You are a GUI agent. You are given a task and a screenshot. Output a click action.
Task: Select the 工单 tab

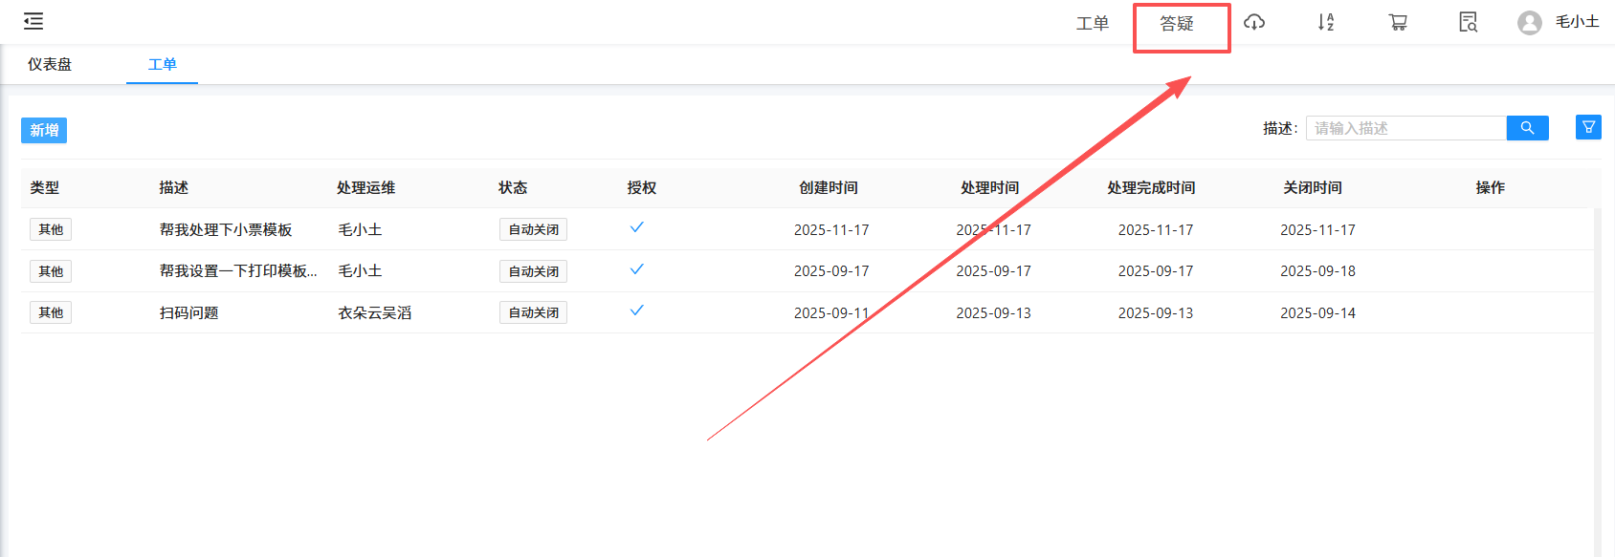(162, 64)
